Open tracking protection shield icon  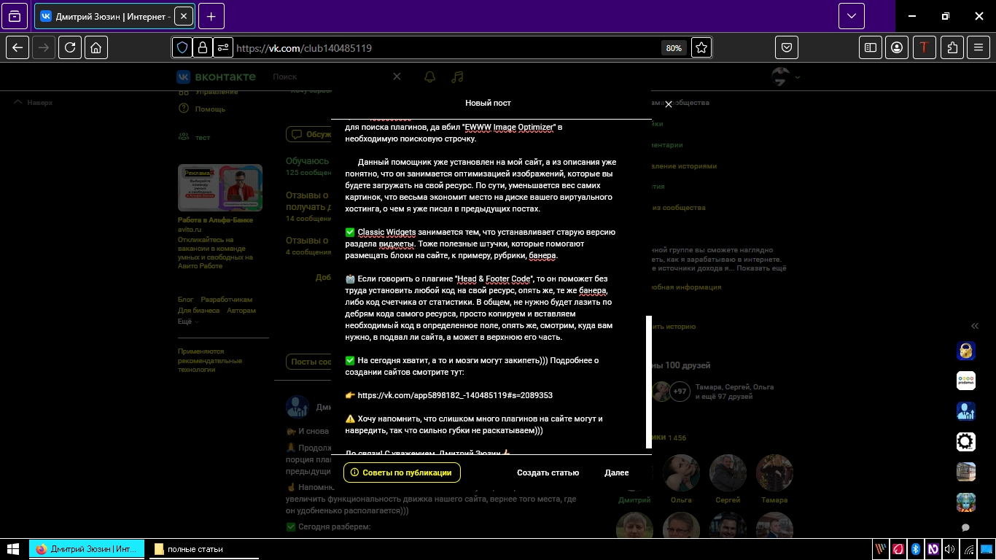182,48
